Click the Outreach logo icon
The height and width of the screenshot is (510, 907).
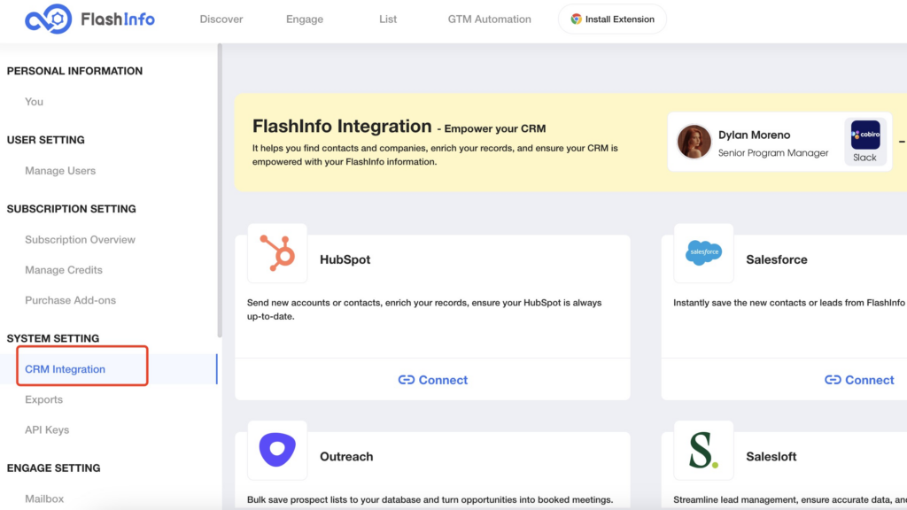coord(277,449)
